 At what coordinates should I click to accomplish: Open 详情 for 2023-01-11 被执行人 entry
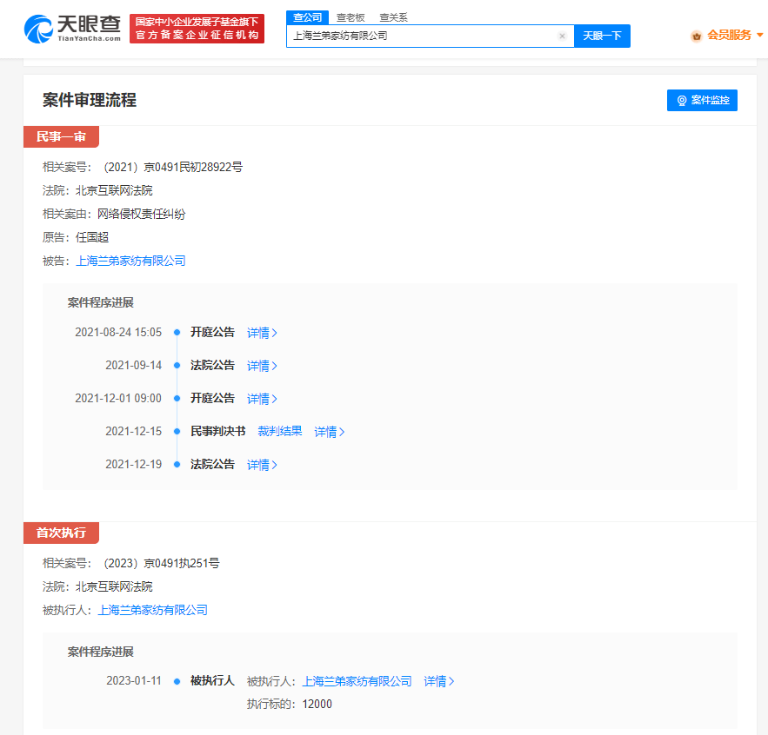click(x=439, y=681)
